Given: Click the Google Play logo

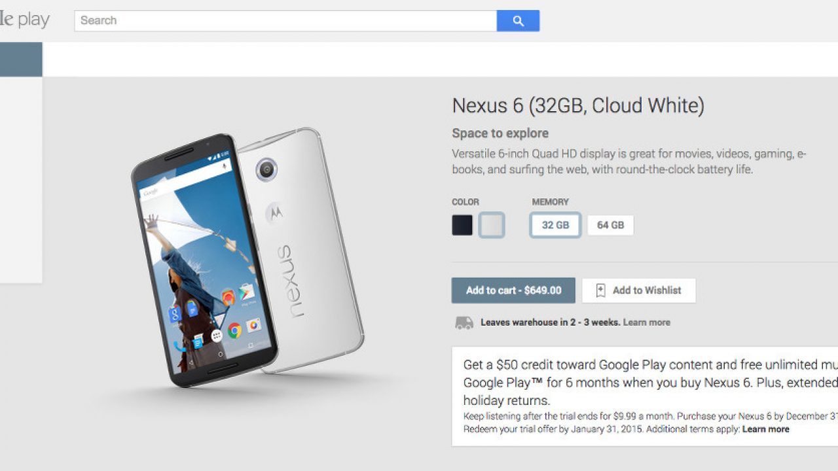Looking at the screenshot, I should coord(25,20).
